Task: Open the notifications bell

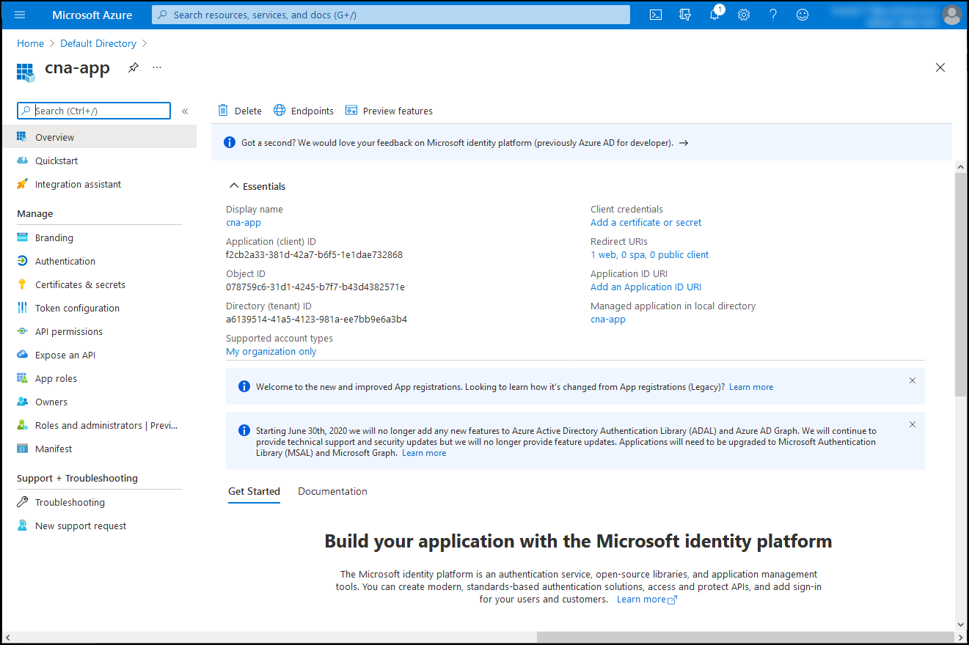Action: tap(715, 15)
